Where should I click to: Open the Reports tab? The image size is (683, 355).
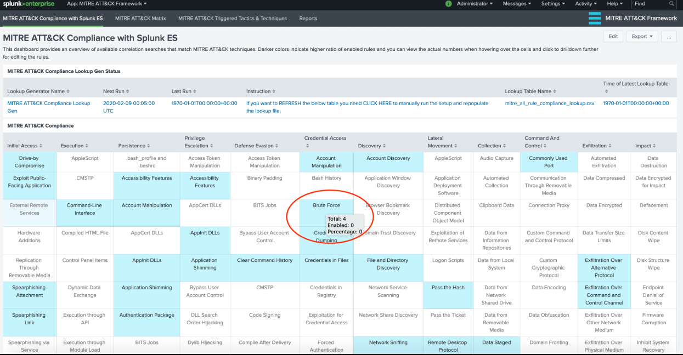coord(308,18)
